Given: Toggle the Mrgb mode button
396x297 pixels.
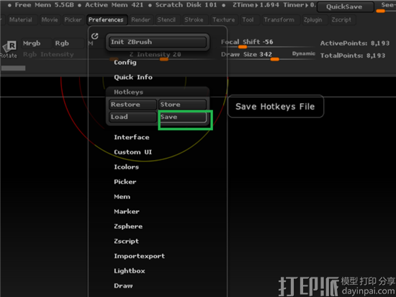Looking at the screenshot, I should point(37,43).
